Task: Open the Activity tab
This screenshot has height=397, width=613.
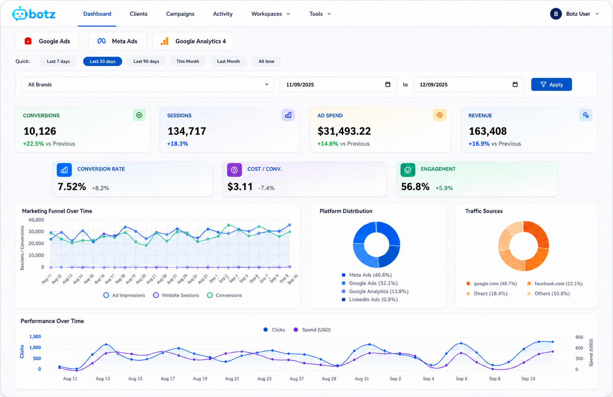Action: [x=223, y=14]
